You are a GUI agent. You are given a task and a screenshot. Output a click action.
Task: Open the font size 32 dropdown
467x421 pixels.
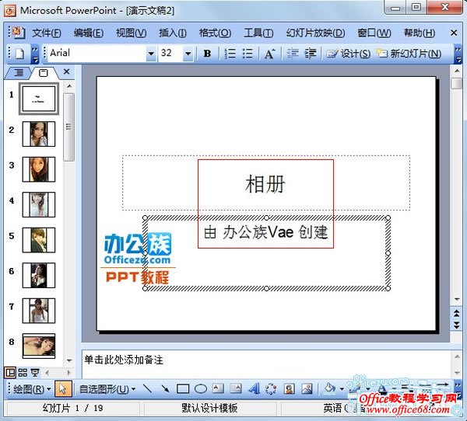click(188, 54)
